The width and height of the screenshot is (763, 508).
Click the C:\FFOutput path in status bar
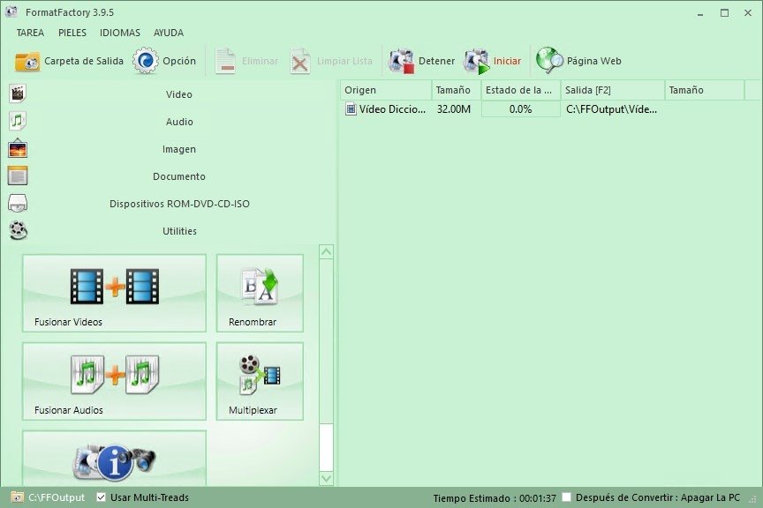coord(57,497)
